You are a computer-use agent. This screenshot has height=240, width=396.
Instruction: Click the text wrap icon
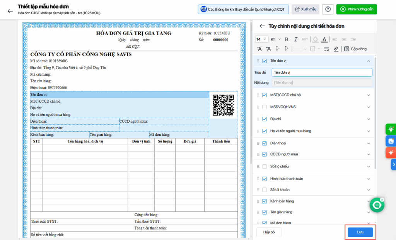[326, 49]
